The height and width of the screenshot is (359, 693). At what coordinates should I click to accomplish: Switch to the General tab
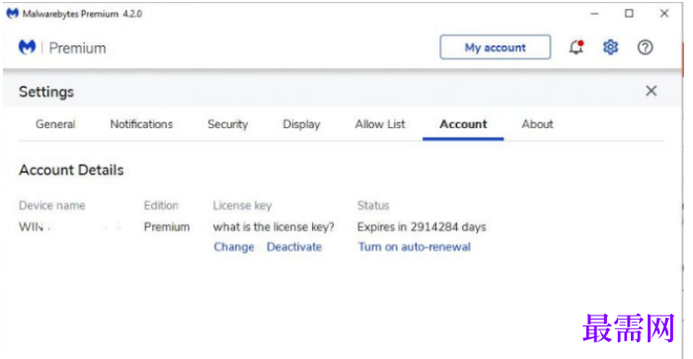point(55,124)
